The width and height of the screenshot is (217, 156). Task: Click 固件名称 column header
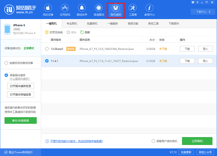[85, 40]
